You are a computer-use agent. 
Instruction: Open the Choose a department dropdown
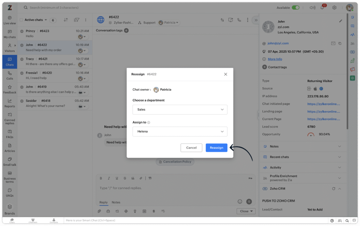click(180, 109)
